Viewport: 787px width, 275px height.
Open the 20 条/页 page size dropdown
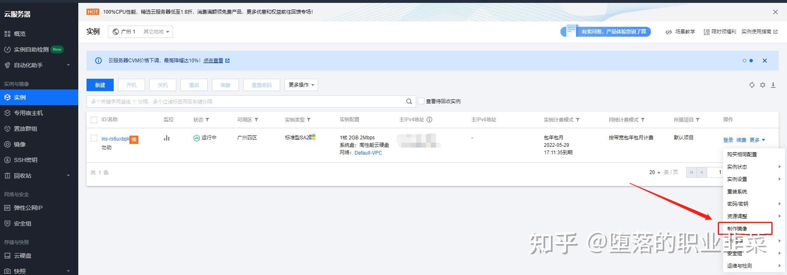(655, 172)
